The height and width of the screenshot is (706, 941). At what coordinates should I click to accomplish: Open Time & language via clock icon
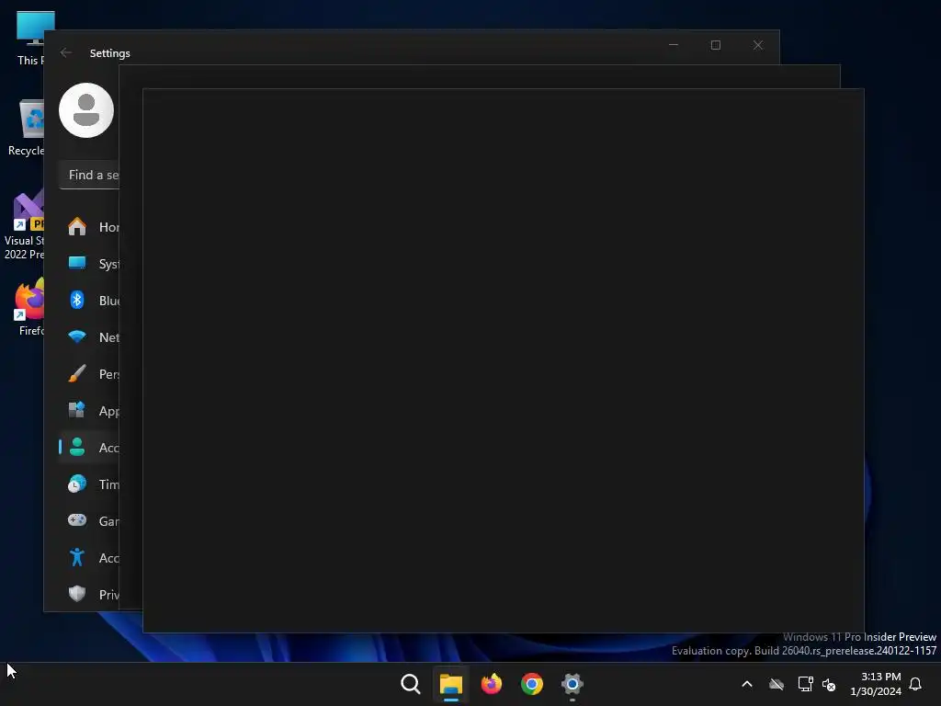click(x=77, y=484)
